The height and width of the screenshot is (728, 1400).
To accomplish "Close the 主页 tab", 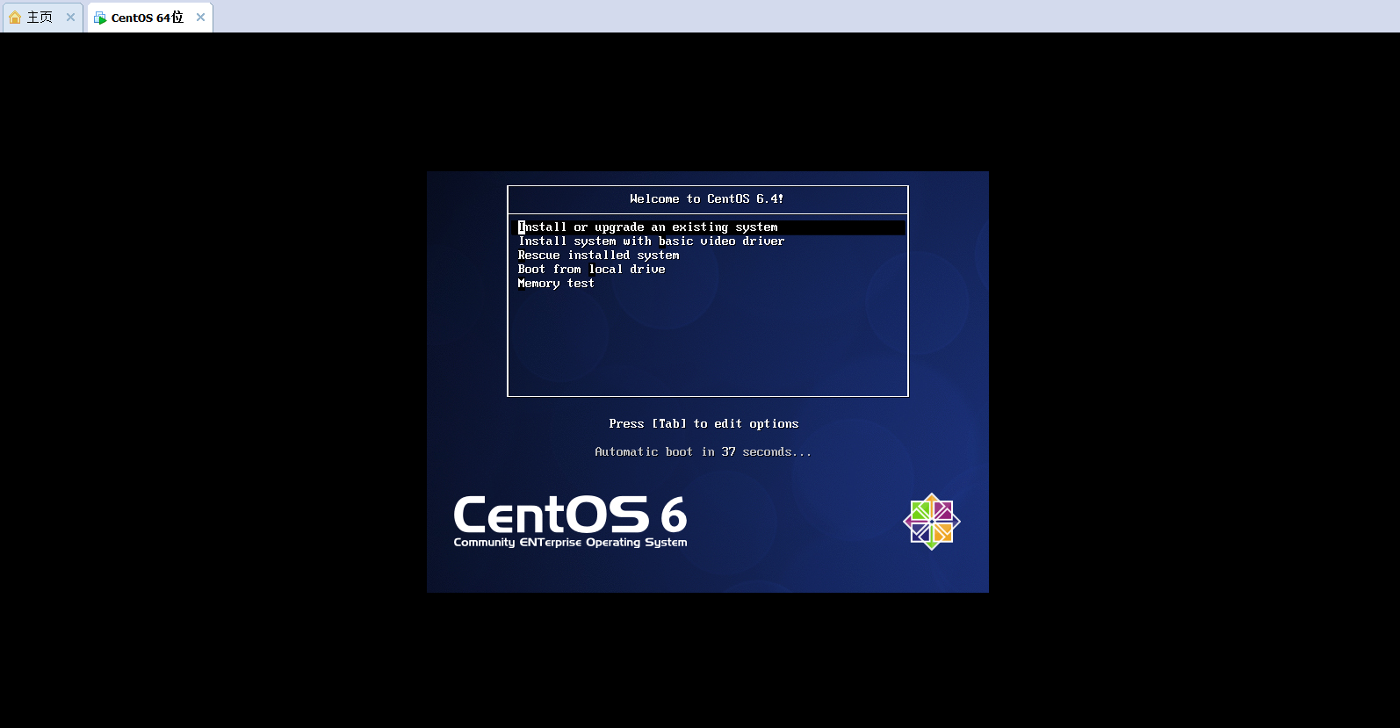I will click(x=71, y=18).
